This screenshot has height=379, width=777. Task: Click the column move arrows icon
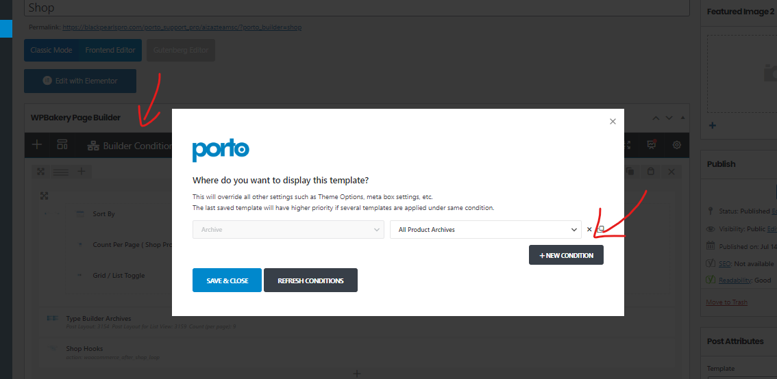[44, 196]
